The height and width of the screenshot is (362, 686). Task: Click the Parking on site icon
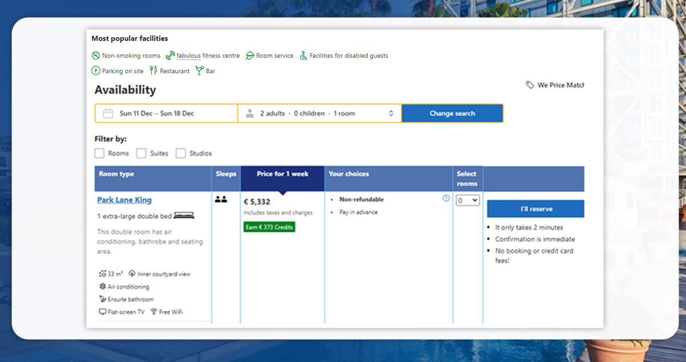tap(96, 71)
